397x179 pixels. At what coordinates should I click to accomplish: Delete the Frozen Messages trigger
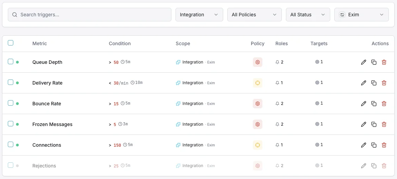(x=384, y=124)
